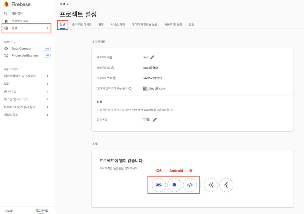Click the Spark plan label
304x214 pixels.
click(x=9, y=211)
